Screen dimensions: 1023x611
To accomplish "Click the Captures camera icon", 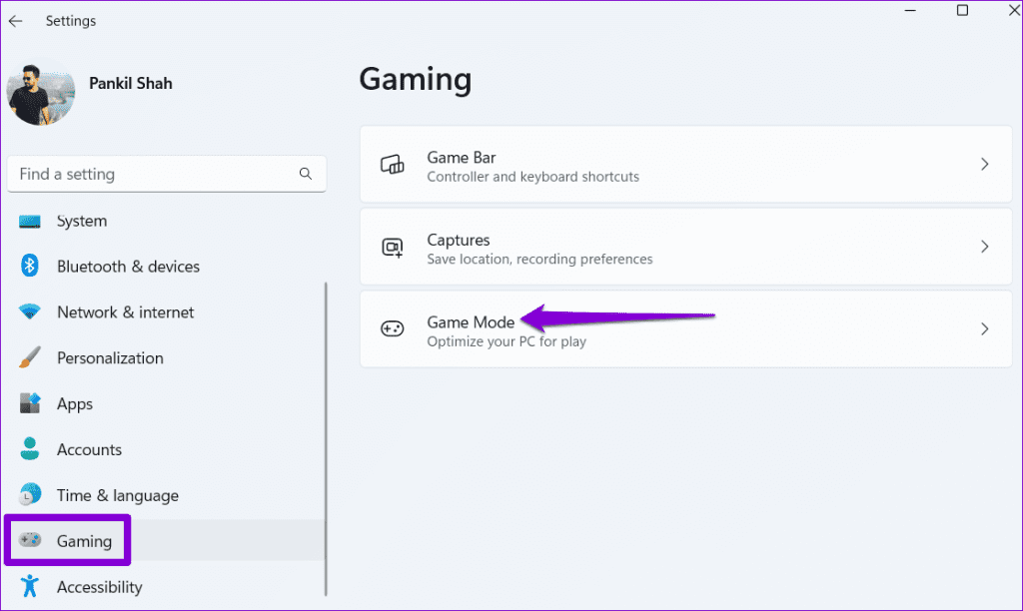I will pos(393,248).
